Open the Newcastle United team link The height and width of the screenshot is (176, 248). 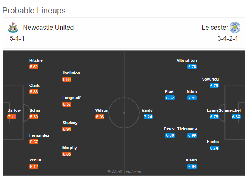point(48,28)
